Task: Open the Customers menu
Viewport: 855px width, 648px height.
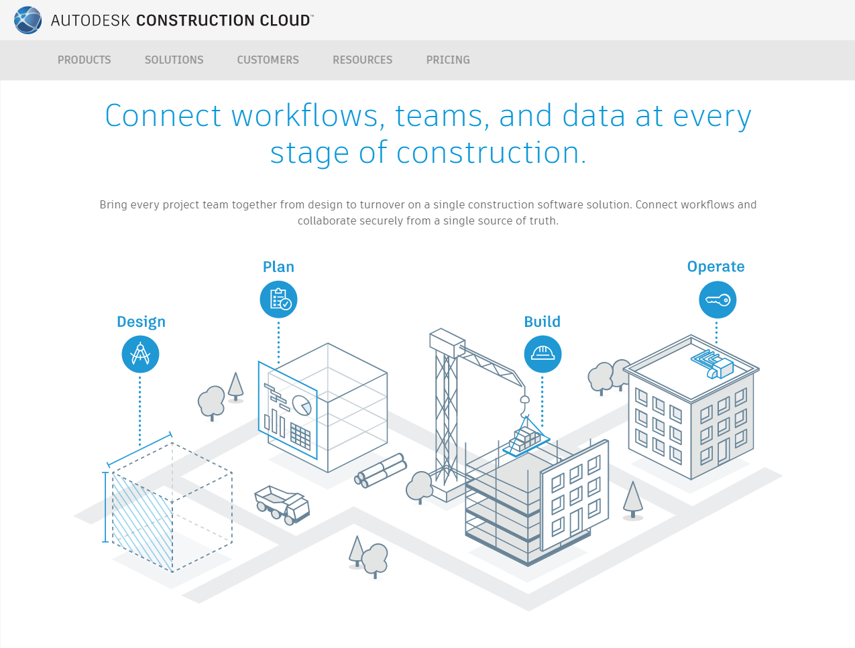Action: pos(268,60)
